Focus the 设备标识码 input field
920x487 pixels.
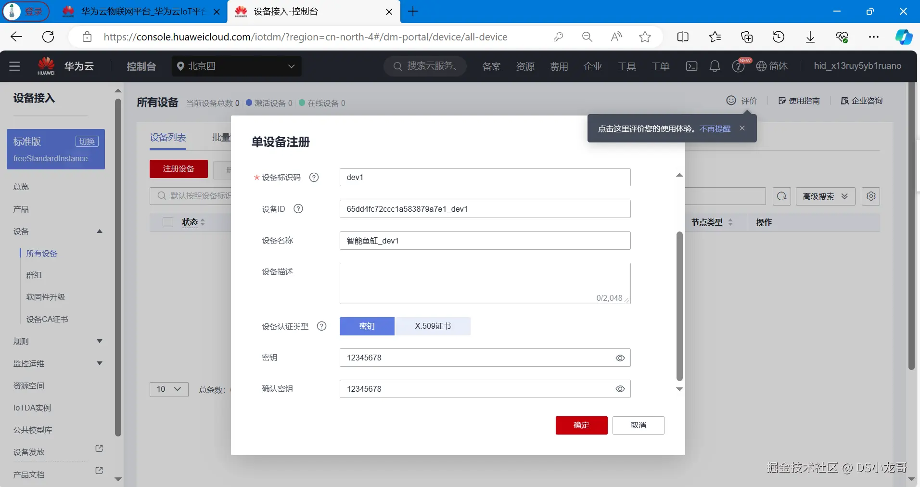click(485, 177)
